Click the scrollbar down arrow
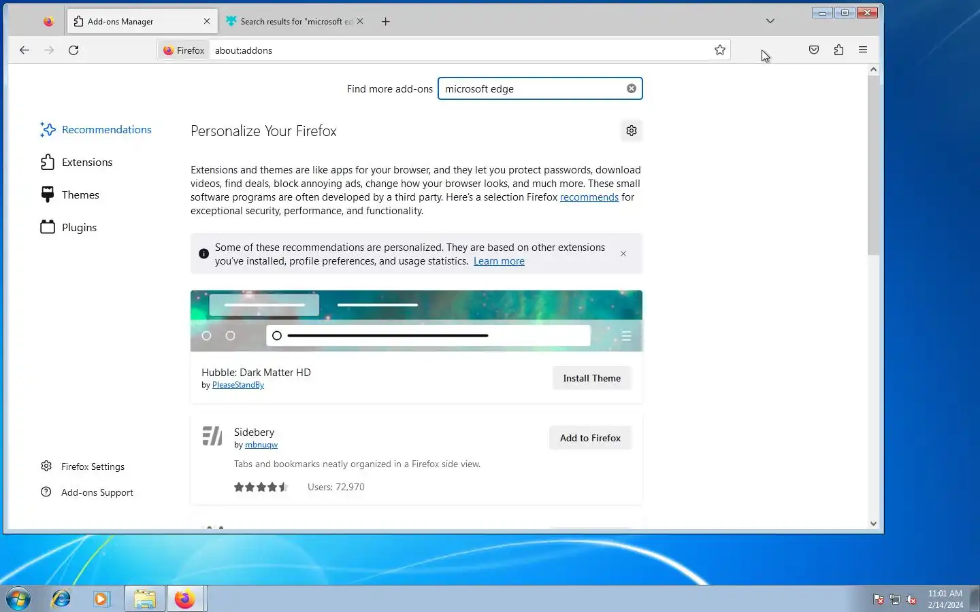 click(874, 524)
